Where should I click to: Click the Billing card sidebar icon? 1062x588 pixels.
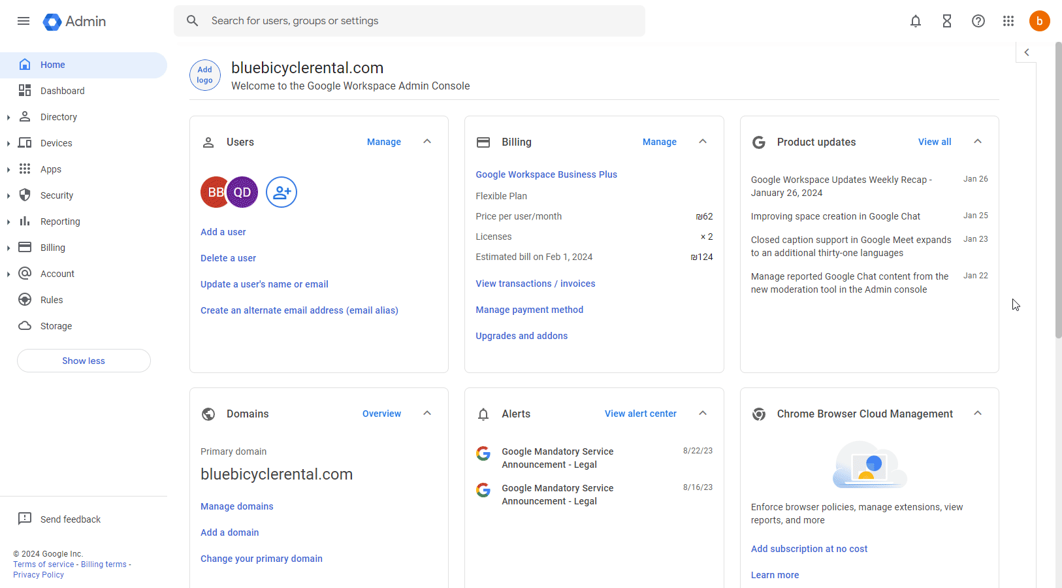click(x=25, y=248)
